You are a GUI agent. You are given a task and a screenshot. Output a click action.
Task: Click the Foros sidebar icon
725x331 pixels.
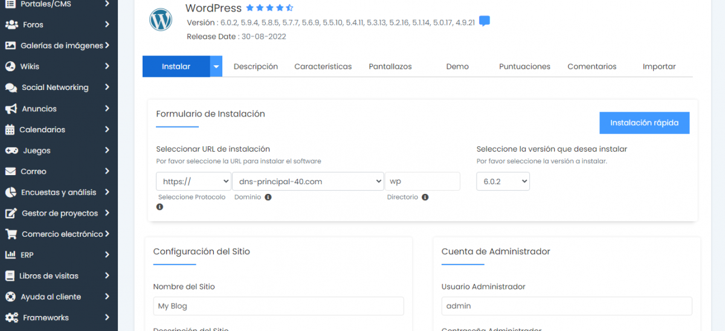[11, 25]
